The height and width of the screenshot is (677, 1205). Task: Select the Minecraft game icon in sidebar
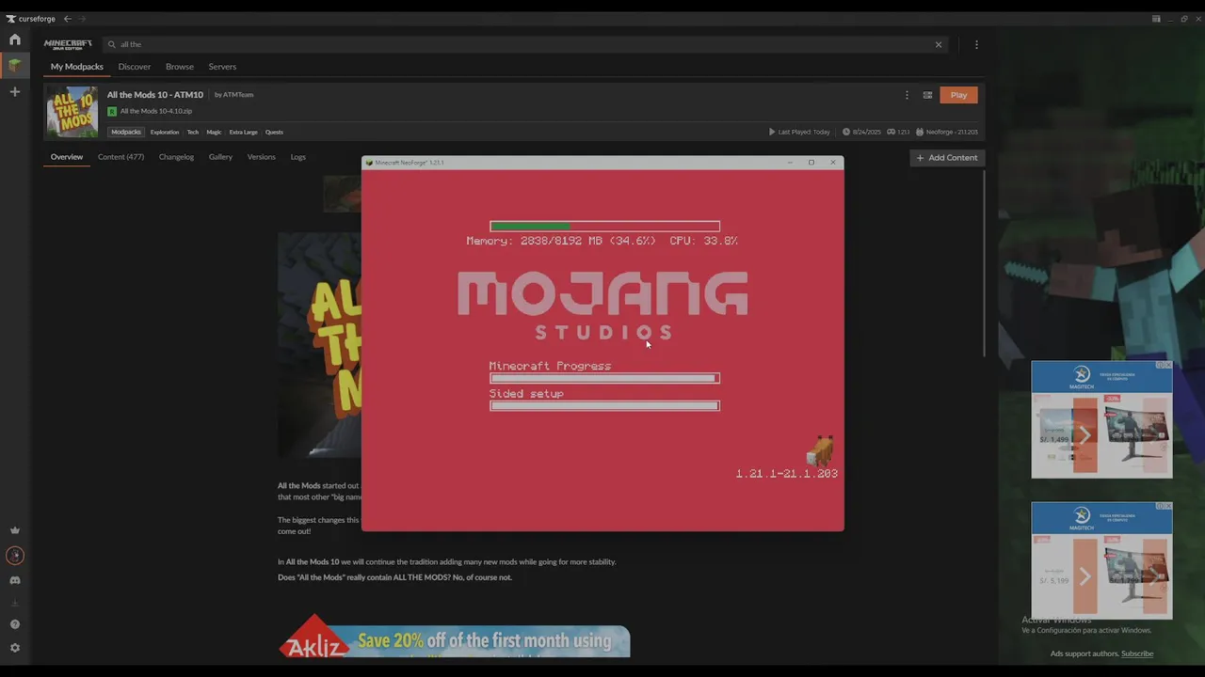tap(14, 65)
